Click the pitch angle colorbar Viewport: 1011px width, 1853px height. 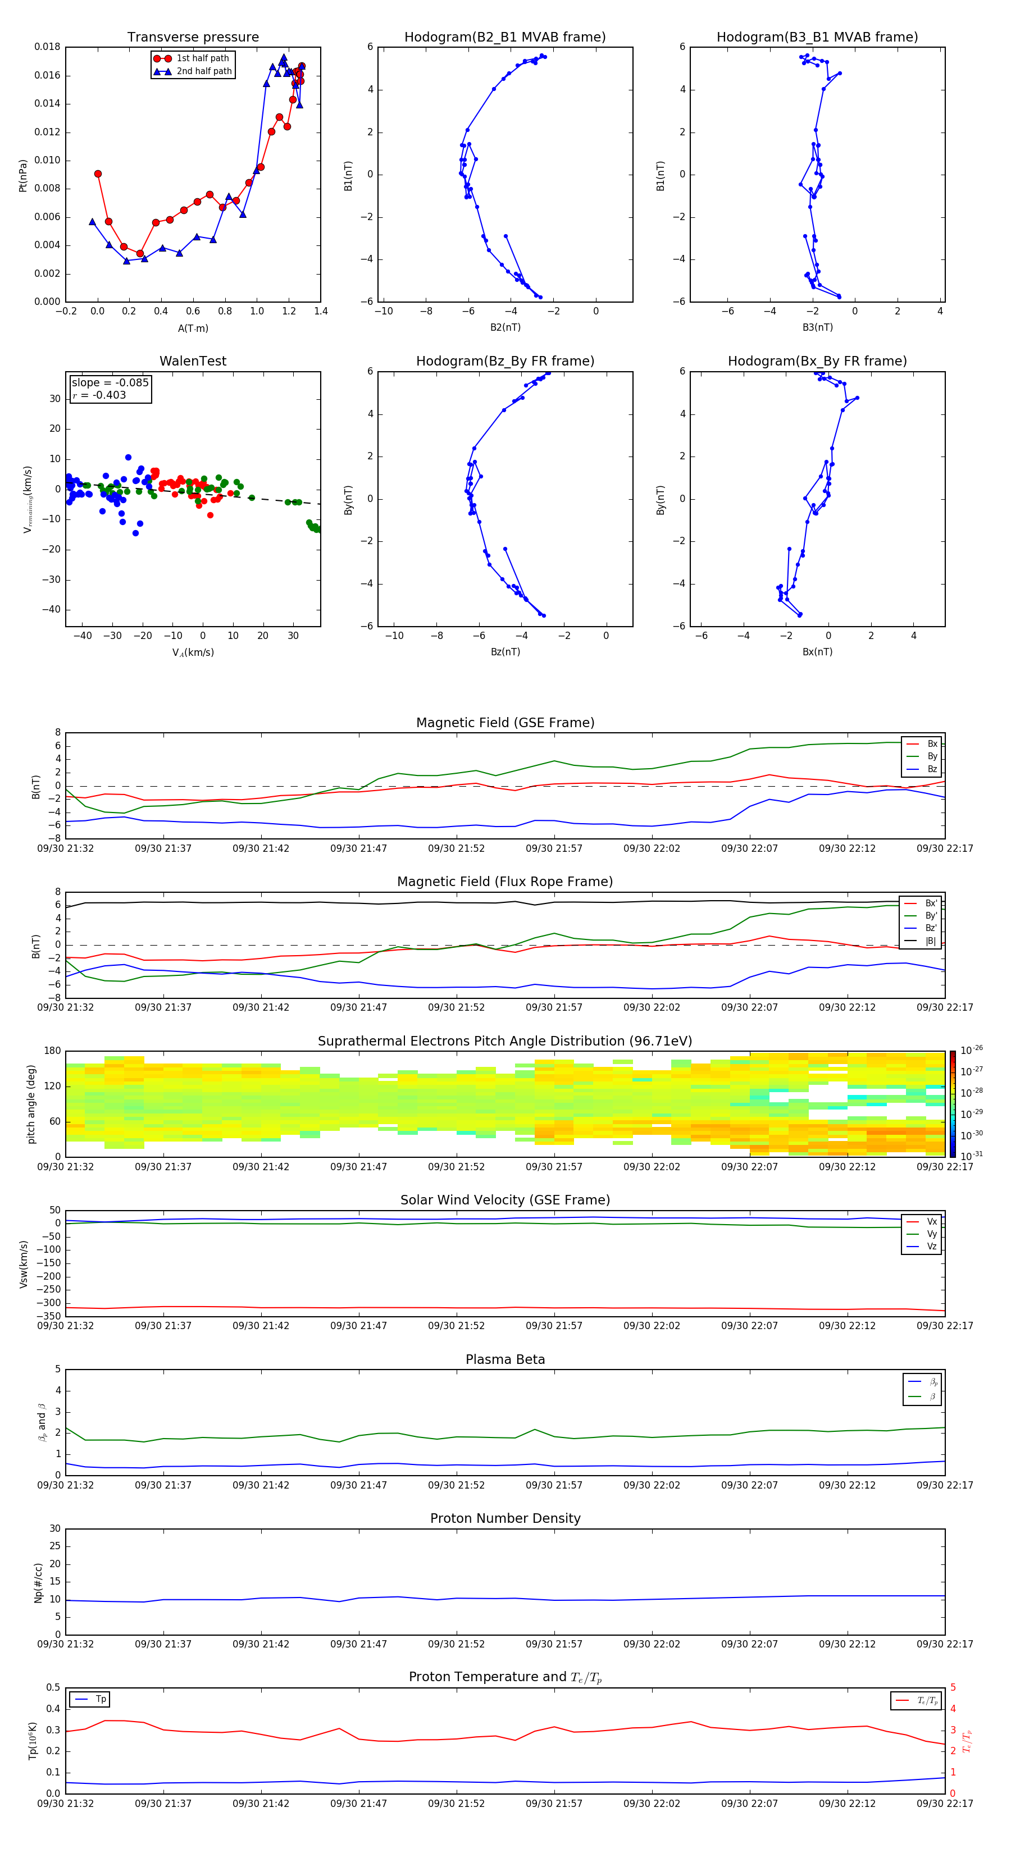point(953,1103)
